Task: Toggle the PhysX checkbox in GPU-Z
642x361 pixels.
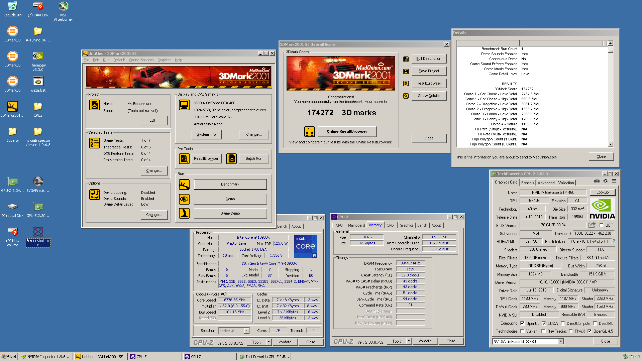Action: tap(571, 331)
